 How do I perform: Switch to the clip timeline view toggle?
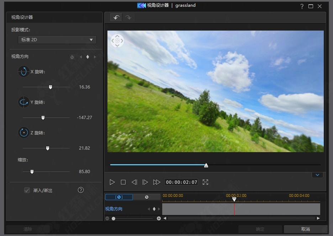click(119, 197)
